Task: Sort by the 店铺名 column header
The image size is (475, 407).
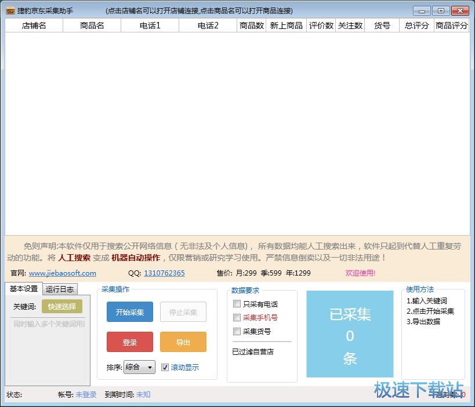Action: click(x=34, y=25)
